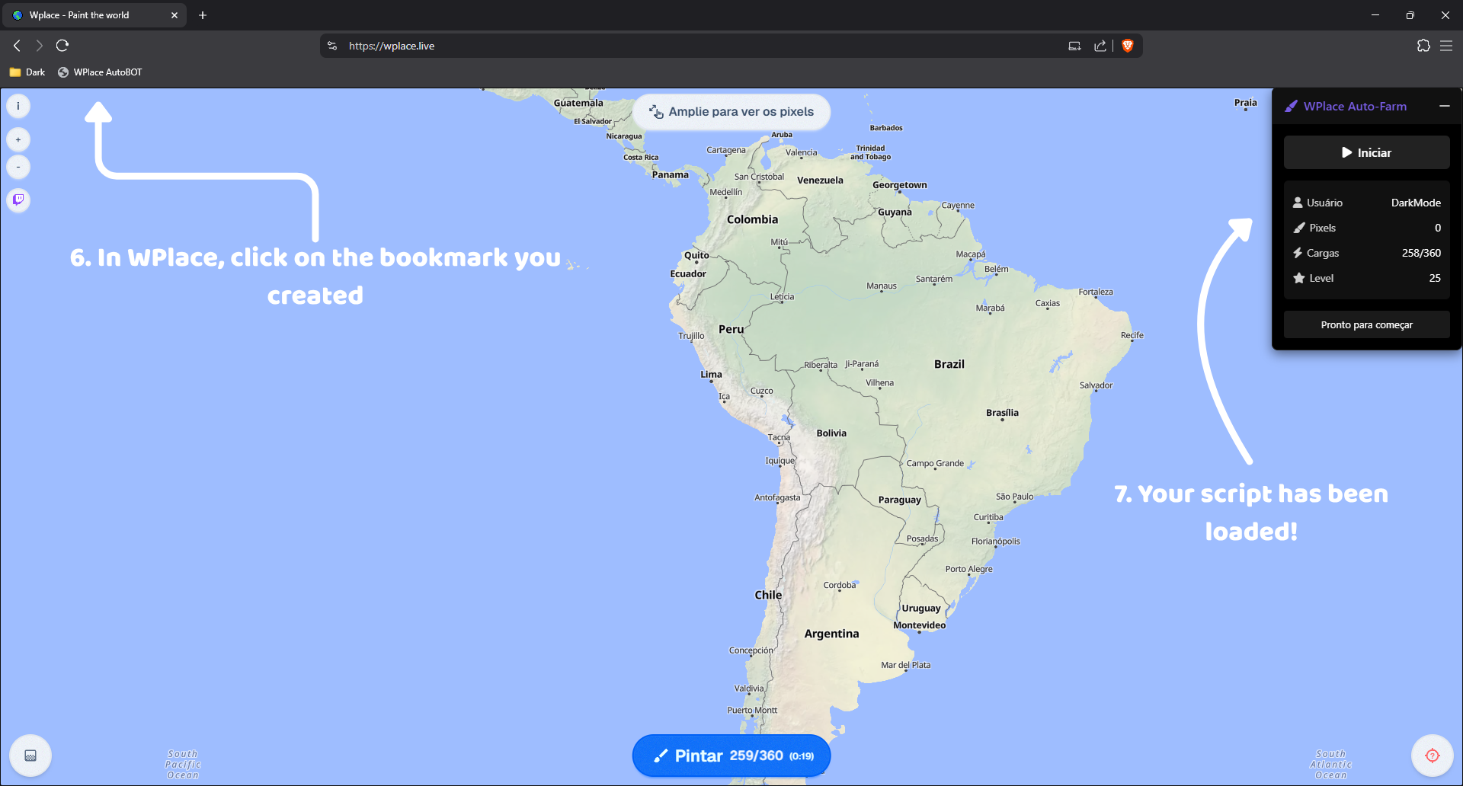Click the Lima city label

tap(711, 374)
